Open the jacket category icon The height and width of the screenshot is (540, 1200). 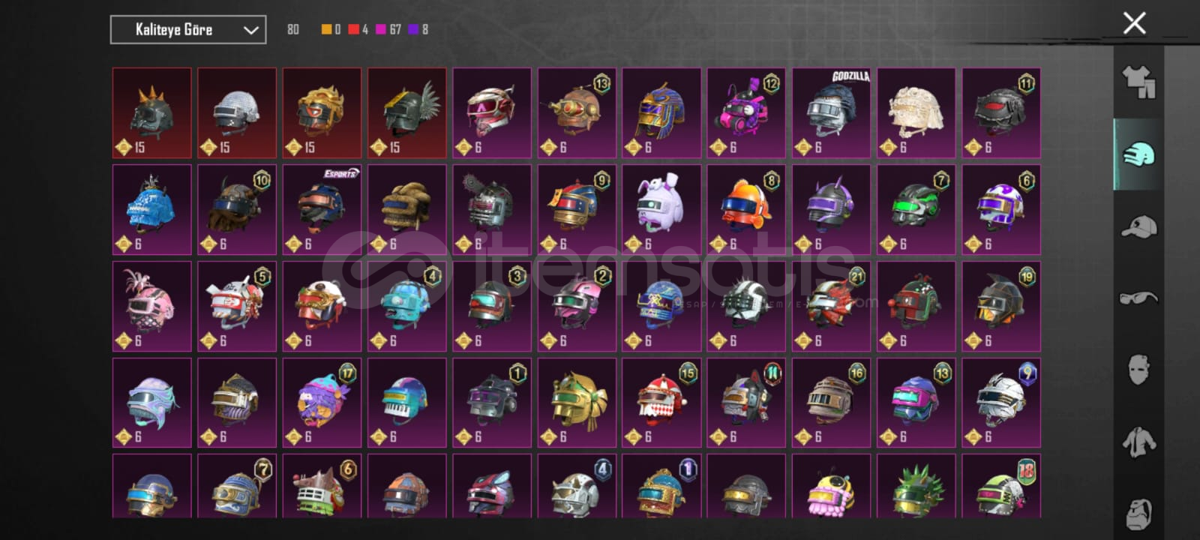[1138, 442]
